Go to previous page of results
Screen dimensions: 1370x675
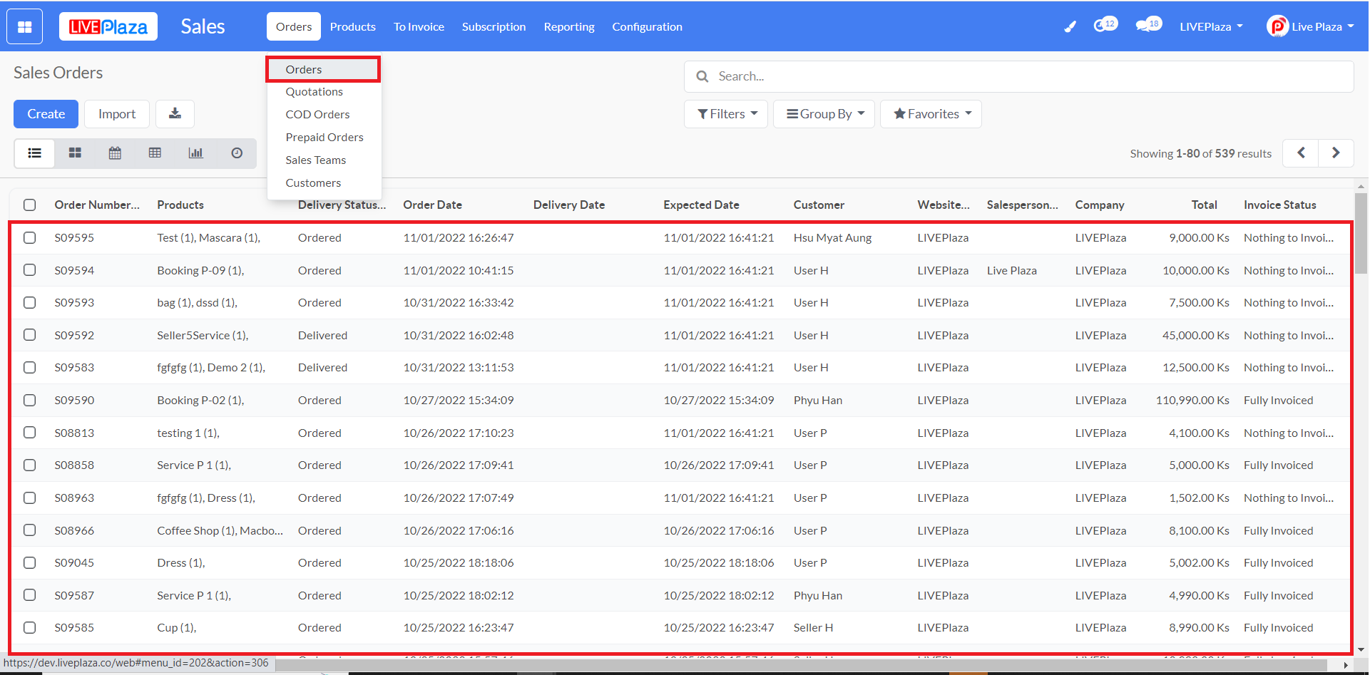pos(1301,153)
